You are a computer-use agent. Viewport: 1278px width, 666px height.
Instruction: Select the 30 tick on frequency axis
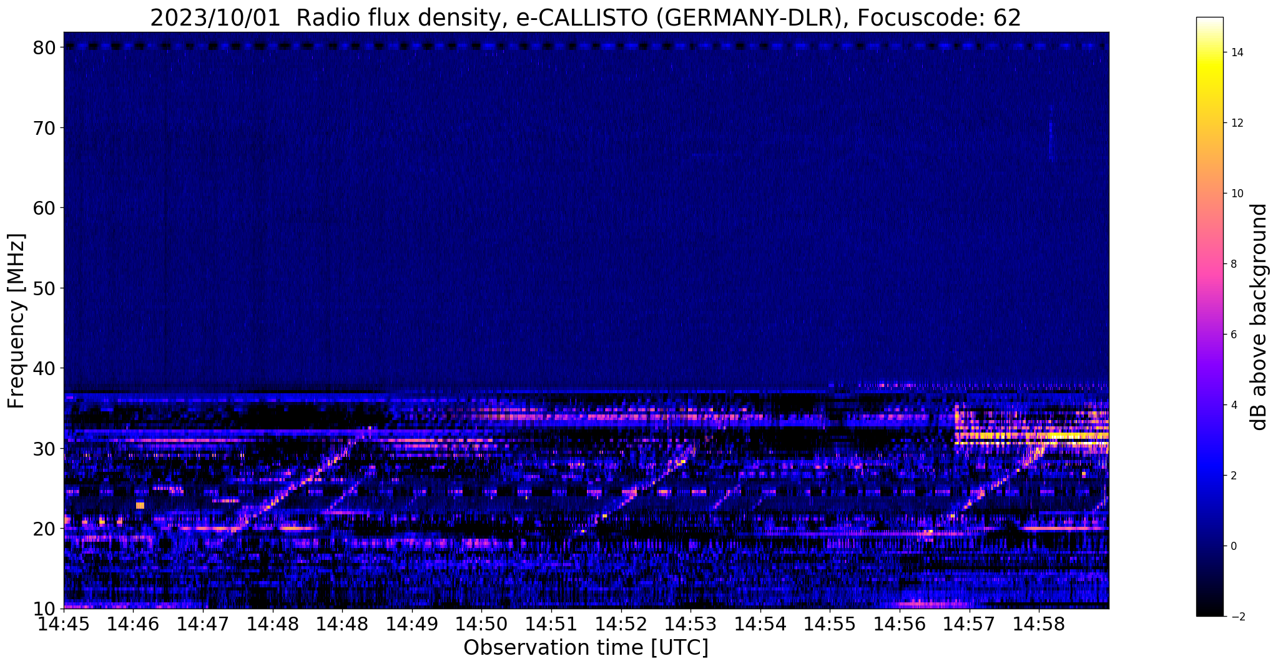pyautogui.click(x=45, y=449)
